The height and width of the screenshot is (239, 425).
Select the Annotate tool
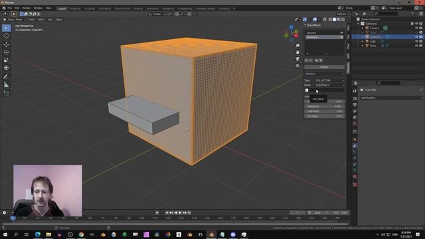[6, 77]
